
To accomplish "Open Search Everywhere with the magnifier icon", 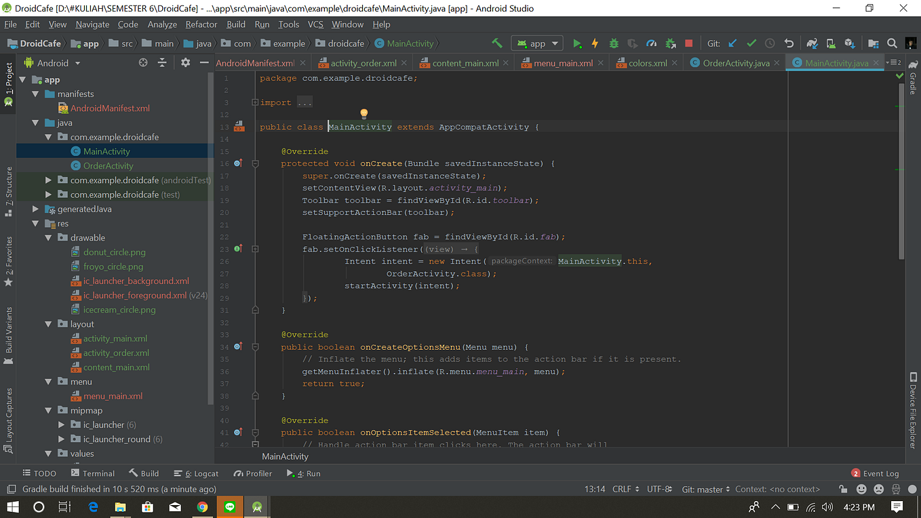I will click(891, 42).
